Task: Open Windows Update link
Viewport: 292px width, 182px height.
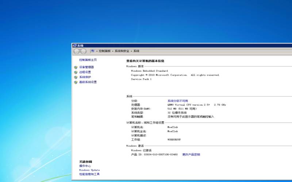Action: [89, 170]
